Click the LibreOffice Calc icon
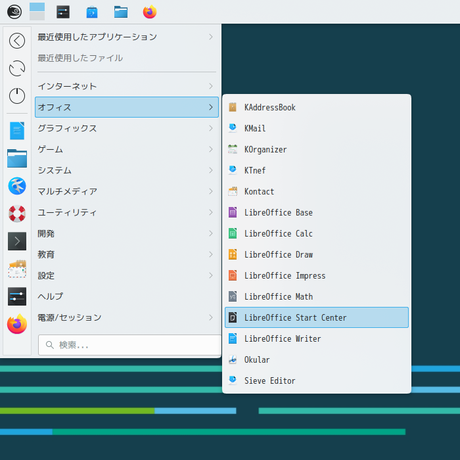The height and width of the screenshot is (460, 460). point(233,233)
